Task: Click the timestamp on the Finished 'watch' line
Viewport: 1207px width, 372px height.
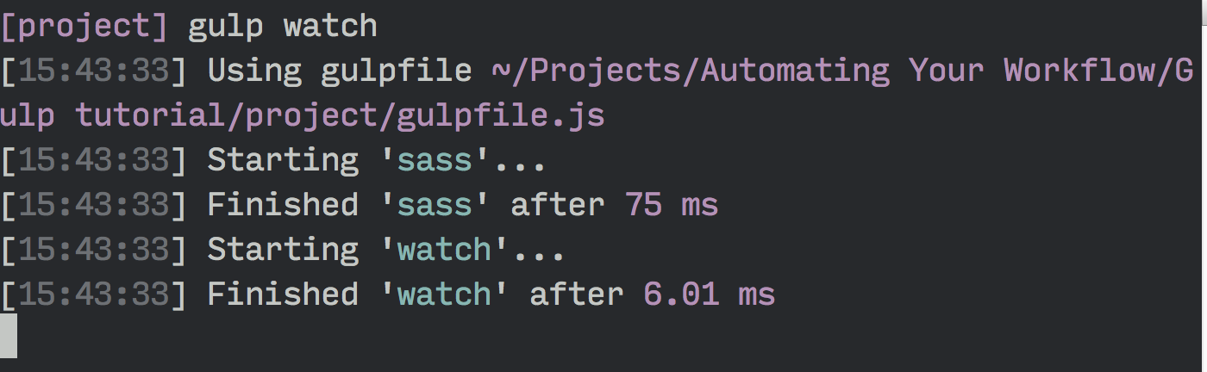Action: click(x=94, y=294)
